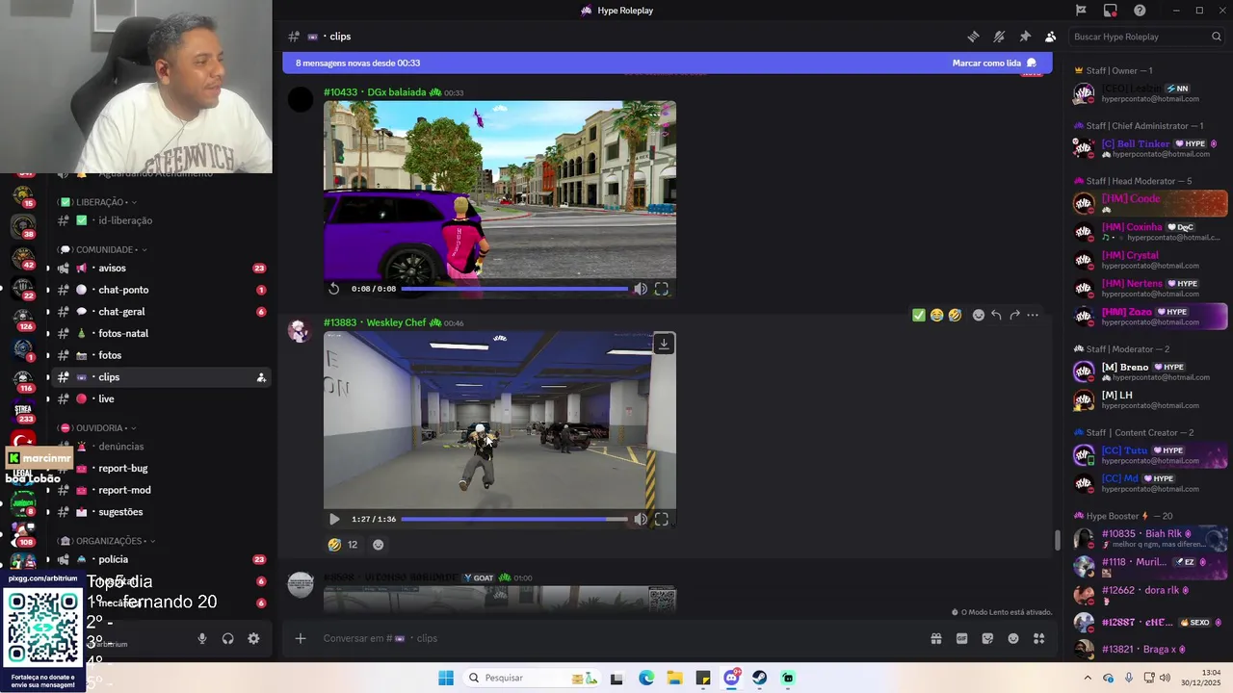Collapse the OUVIDORIA category

point(97,427)
